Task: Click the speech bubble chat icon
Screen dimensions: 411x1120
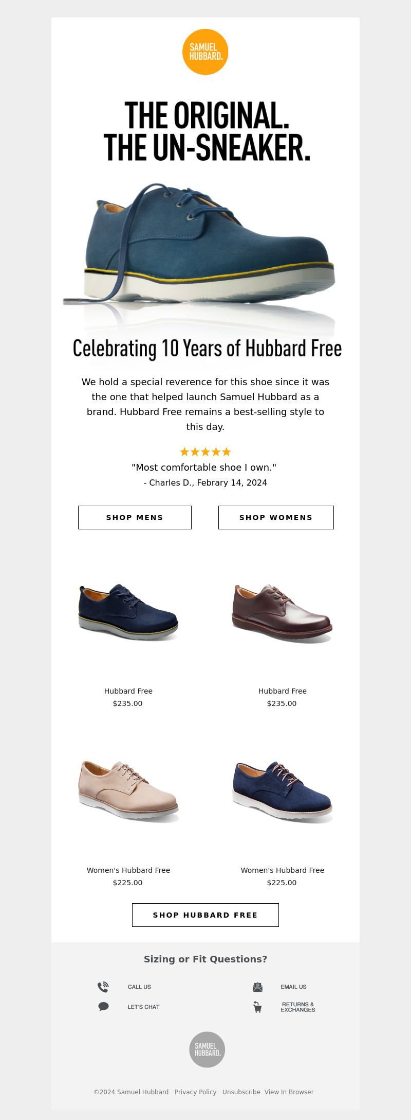Action: 103,1006
